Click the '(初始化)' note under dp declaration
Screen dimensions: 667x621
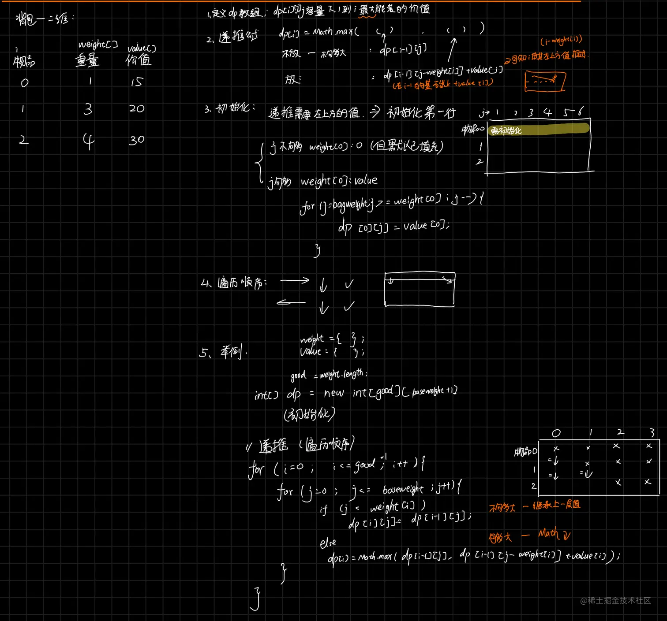pos(310,414)
